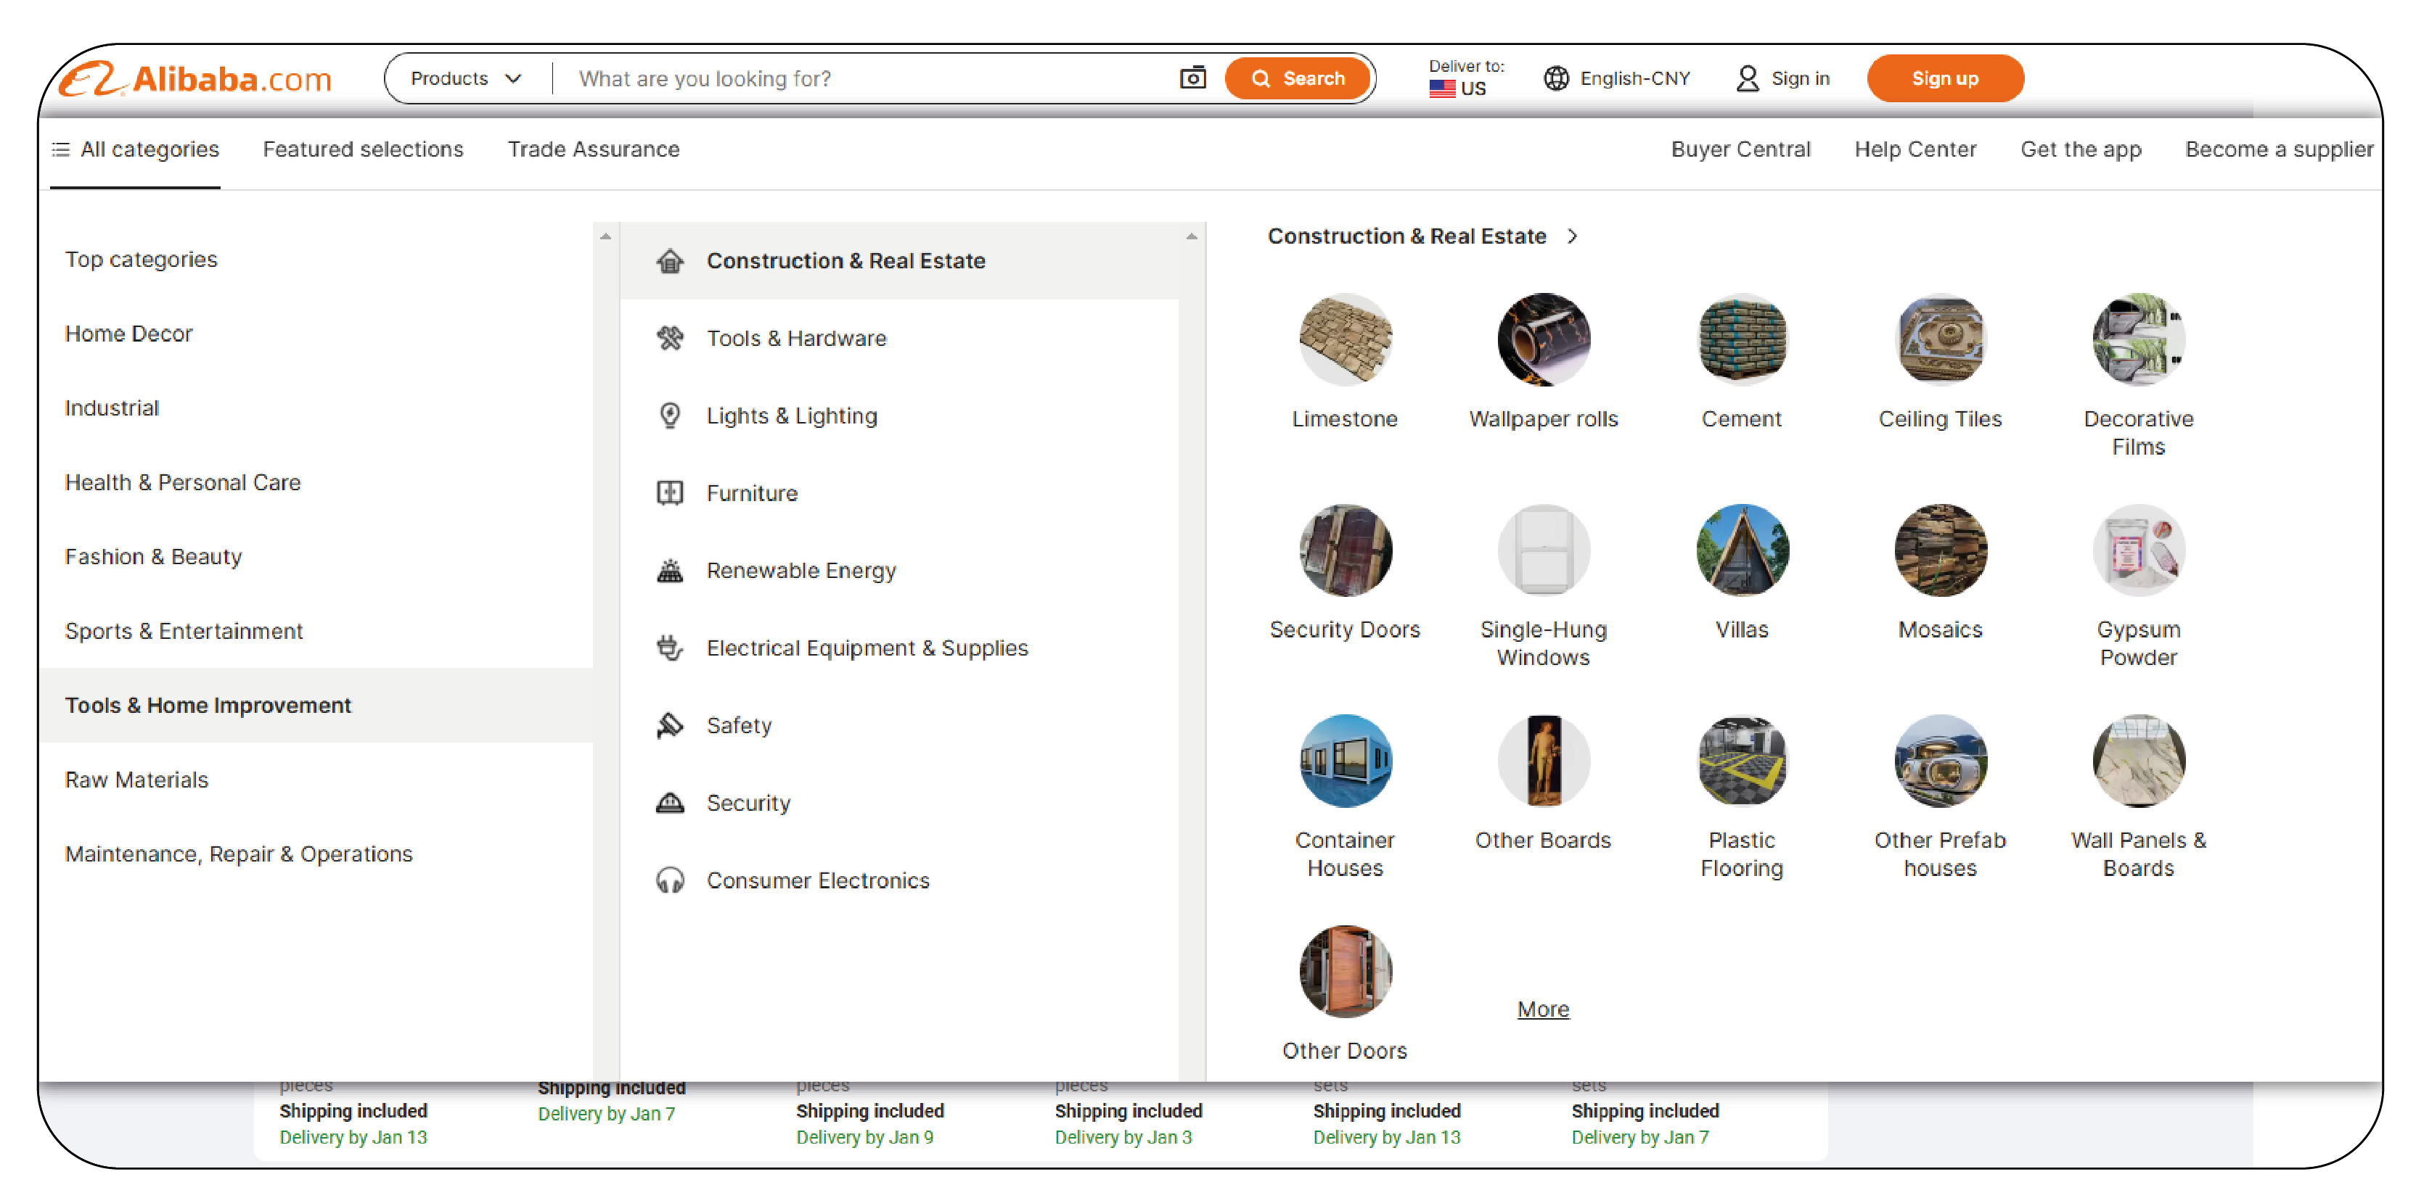Click the More link under categories
This screenshot has width=2416, height=1198.
click(1543, 1009)
